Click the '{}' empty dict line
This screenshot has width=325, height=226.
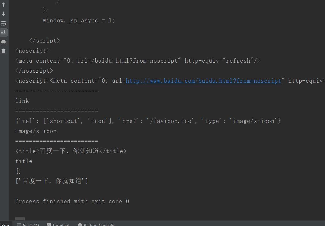coord(18,171)
